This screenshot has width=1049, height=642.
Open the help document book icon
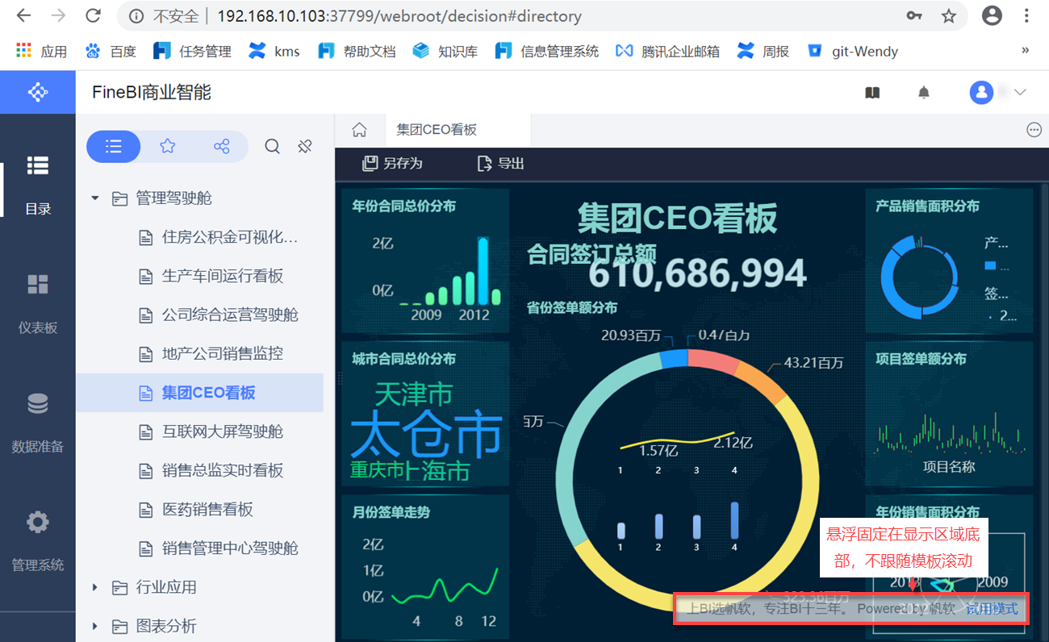coord(872,93)
